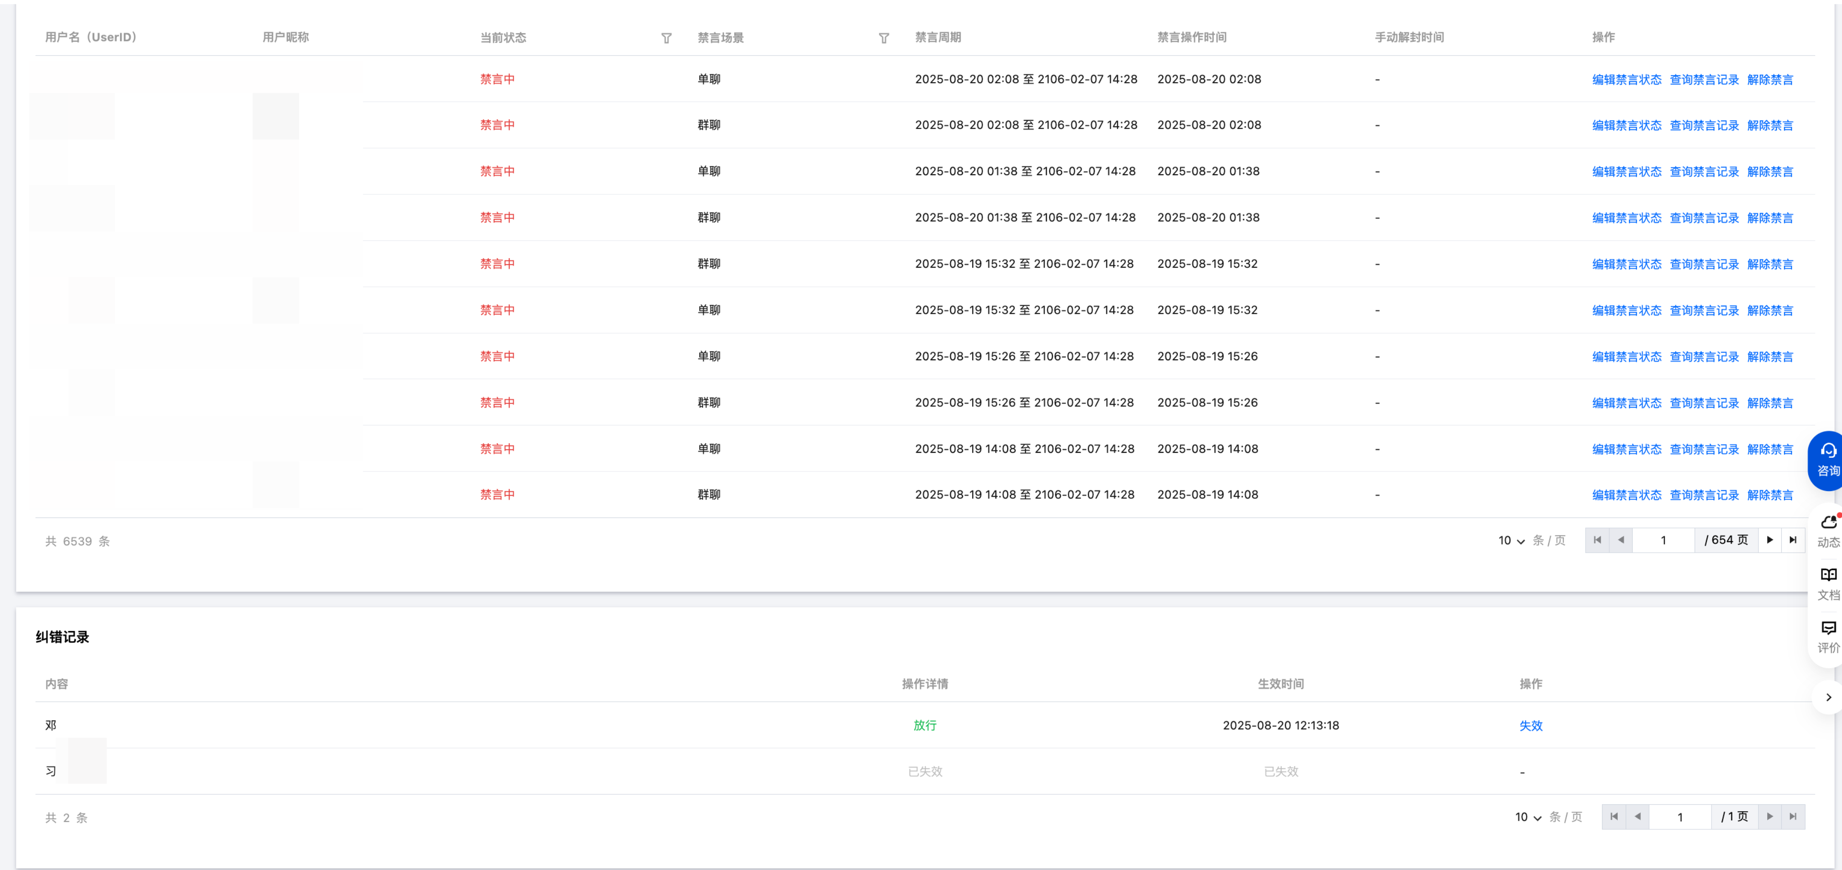The image size is (1842, 870).
Task: Open the 动态 sidebar icon
Action: [x=1828, y=531]
